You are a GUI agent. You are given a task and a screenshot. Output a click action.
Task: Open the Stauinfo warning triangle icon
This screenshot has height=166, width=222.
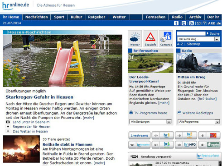[x=150, y=39]
